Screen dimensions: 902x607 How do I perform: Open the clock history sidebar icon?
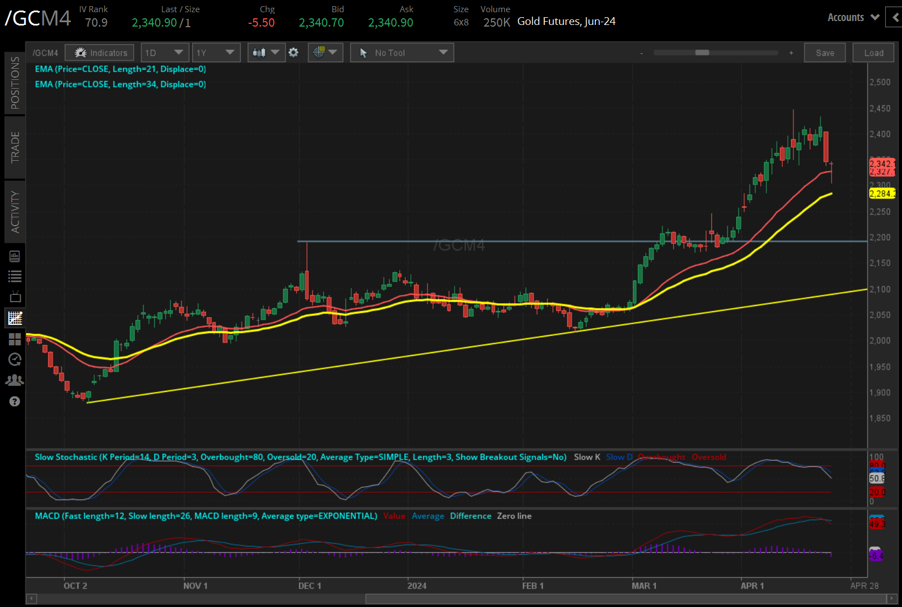pyautogui.click(x=15, y=359)
